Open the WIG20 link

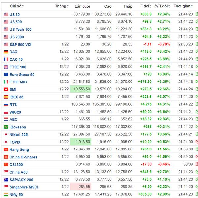tap(15, 112)
